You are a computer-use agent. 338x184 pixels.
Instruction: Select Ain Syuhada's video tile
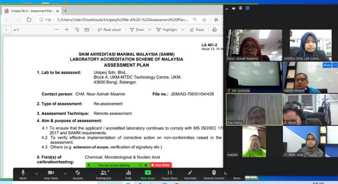(254, 77)
